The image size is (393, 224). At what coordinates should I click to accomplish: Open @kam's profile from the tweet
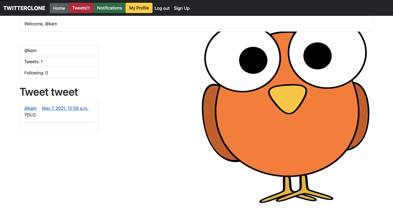pyautogui.click(x=30, y=108)
